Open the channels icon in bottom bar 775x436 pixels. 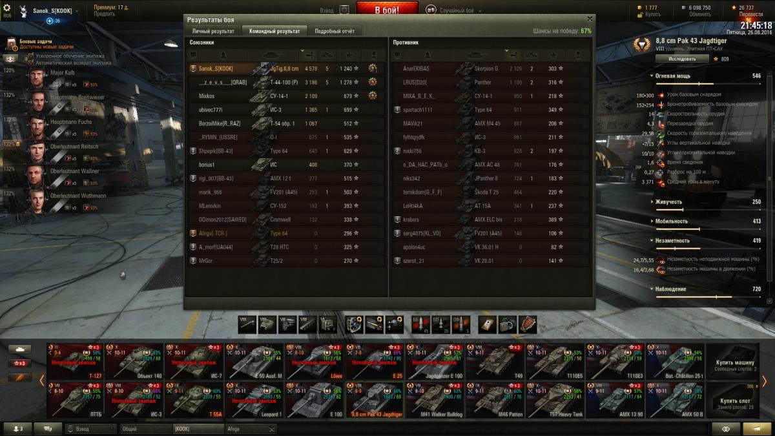pyautogui.click(x=48, y=428)
